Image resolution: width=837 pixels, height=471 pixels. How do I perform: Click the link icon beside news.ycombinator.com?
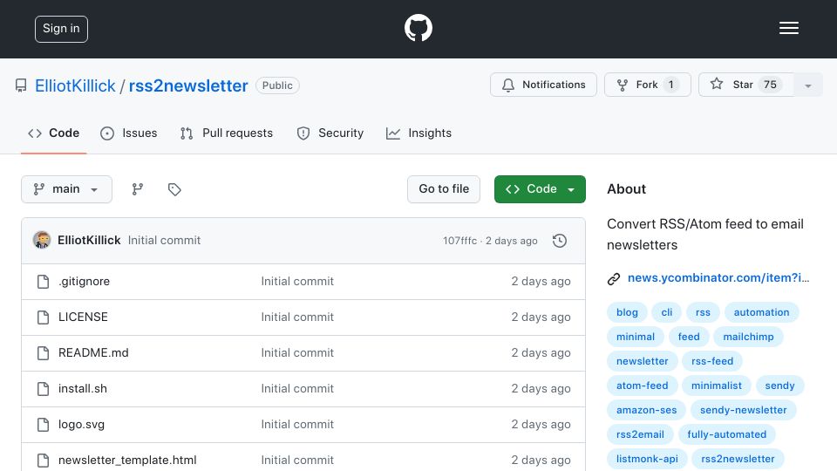tap(614, 279)
